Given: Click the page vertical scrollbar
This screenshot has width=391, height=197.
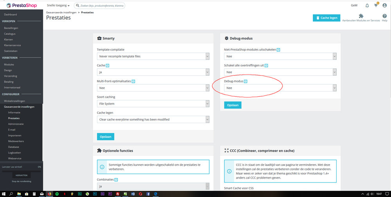Looking at the screenshot, I should (390, 50).
